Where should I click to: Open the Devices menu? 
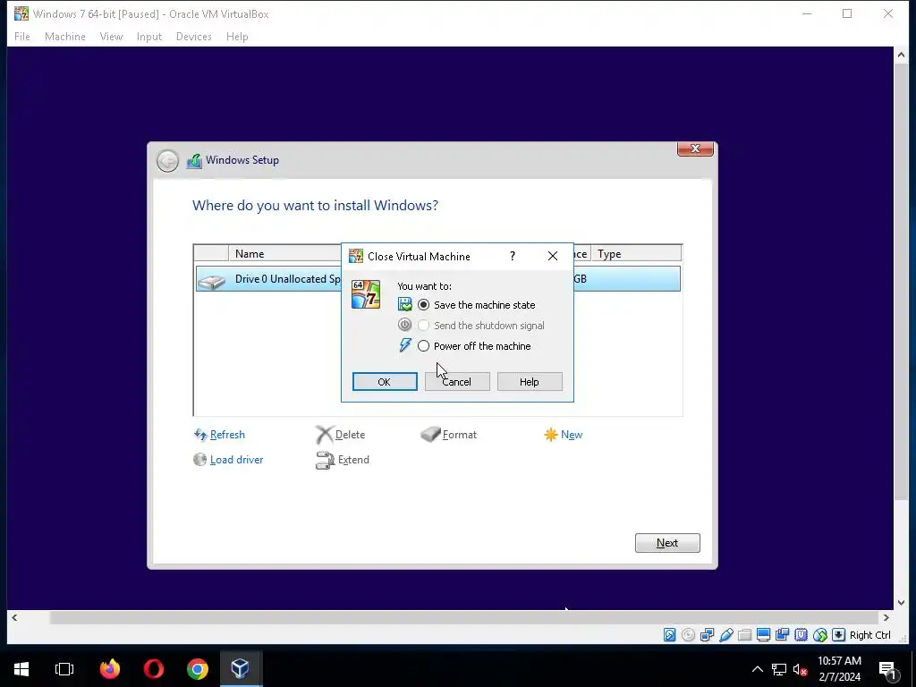coord(193,36)
